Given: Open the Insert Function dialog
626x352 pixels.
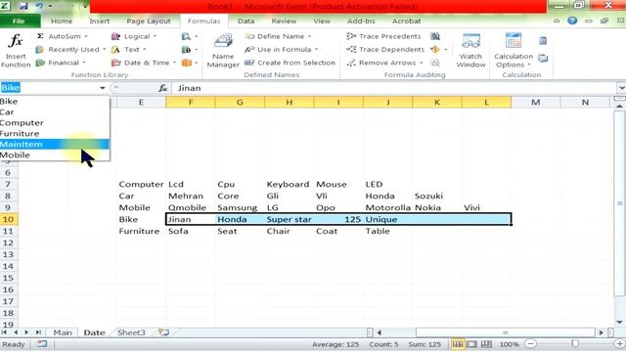Looking at the screenshot, I should 16,51.
